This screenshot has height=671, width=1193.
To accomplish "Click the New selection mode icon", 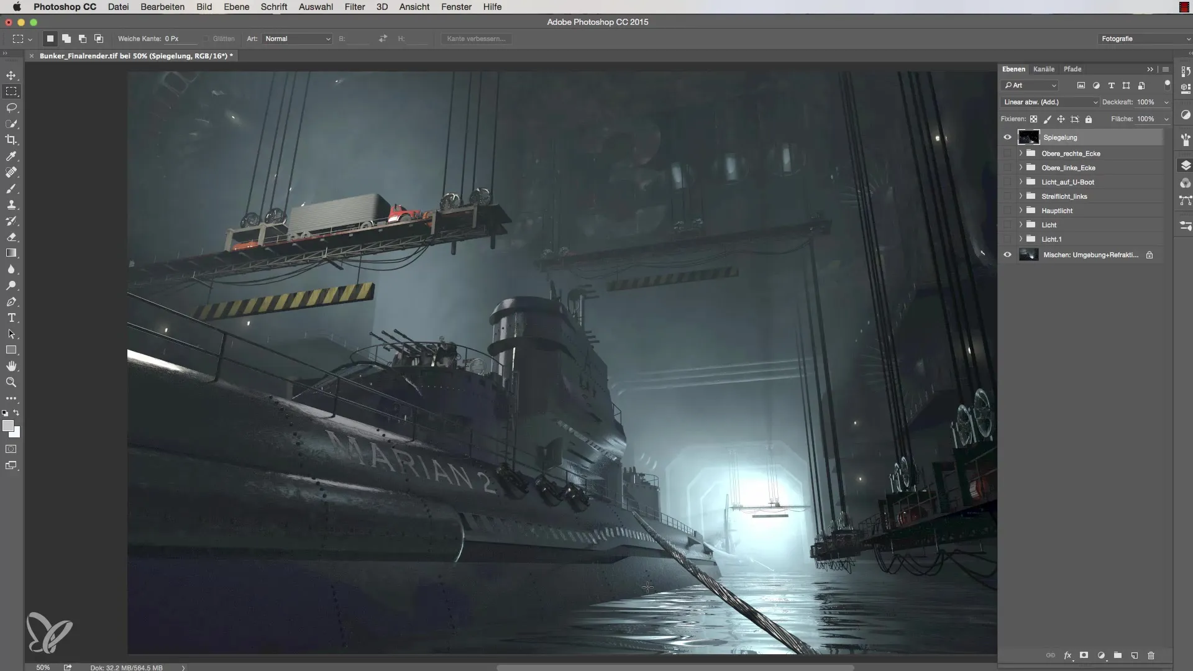I will [x=50, y=39].
